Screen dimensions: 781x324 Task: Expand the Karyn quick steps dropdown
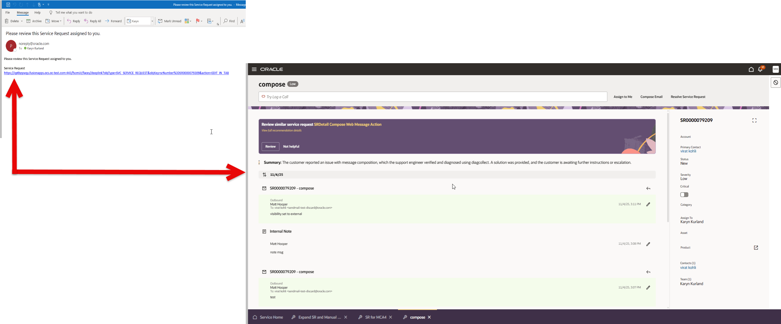tap(152, 21)
